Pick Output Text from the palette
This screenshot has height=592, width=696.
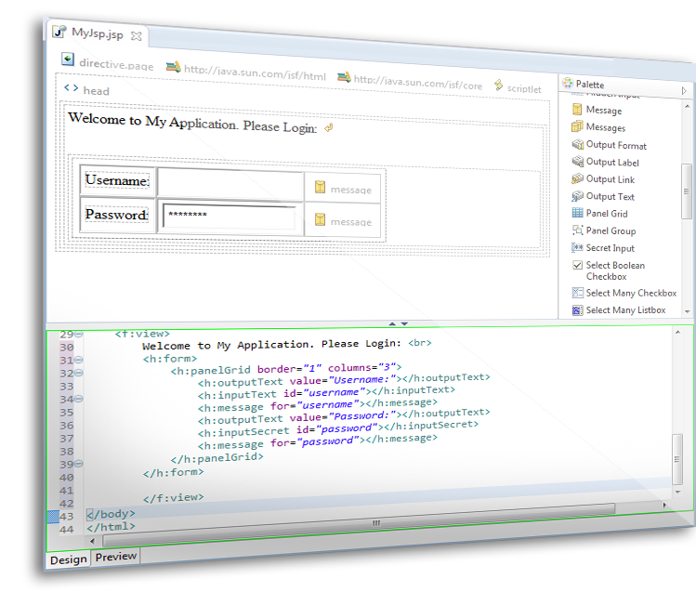click(x=610, y=197)
